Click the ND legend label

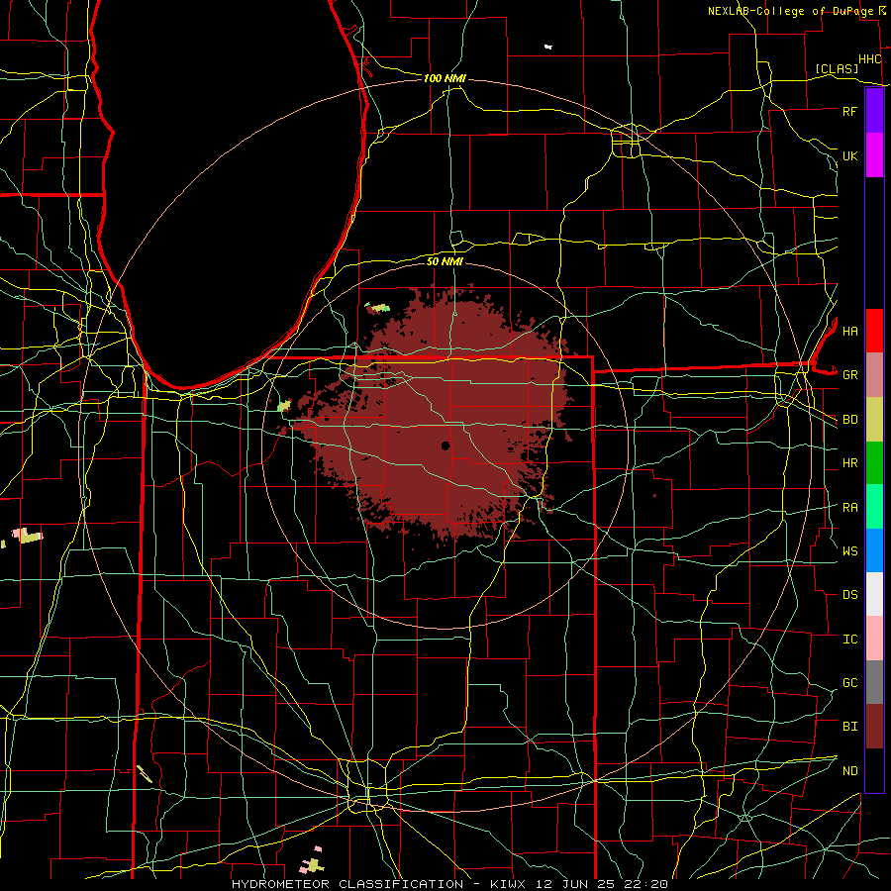click(x=849, y=771)
